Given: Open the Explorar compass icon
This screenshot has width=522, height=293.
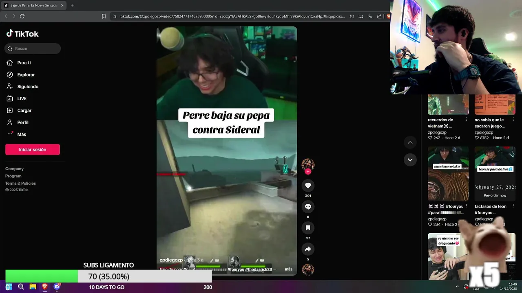Looking at the screenshot, I should point(10,74).
